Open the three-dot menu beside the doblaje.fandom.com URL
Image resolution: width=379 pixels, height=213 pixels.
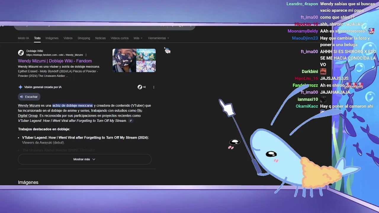click(86, 55)
